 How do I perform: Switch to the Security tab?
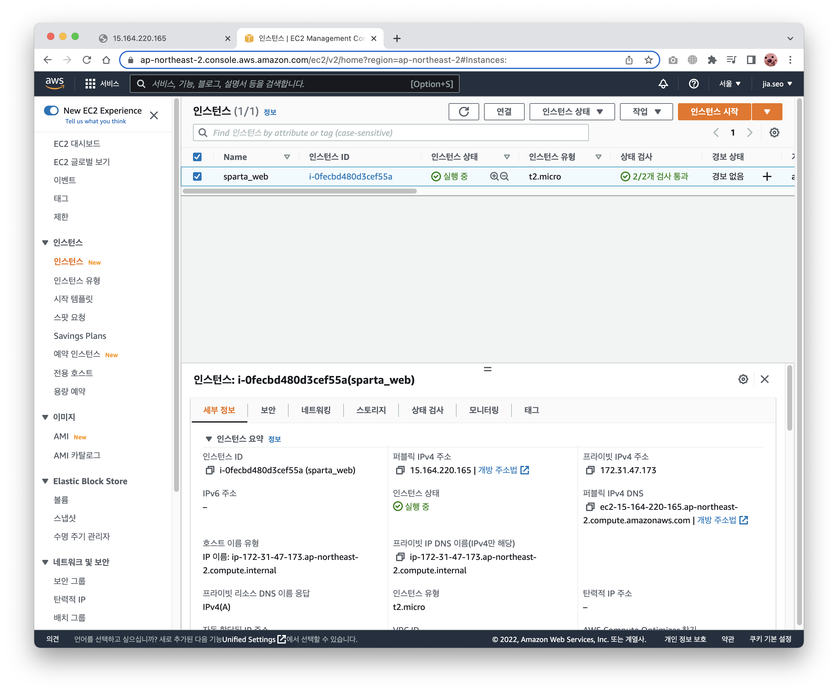click(x=268, y=410)
